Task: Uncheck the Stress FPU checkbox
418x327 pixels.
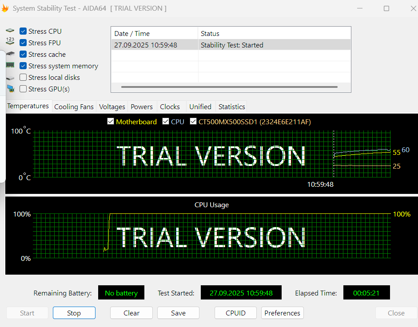Action: pos(23,43)
